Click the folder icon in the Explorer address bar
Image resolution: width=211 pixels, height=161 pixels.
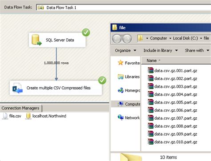point(140,38)
